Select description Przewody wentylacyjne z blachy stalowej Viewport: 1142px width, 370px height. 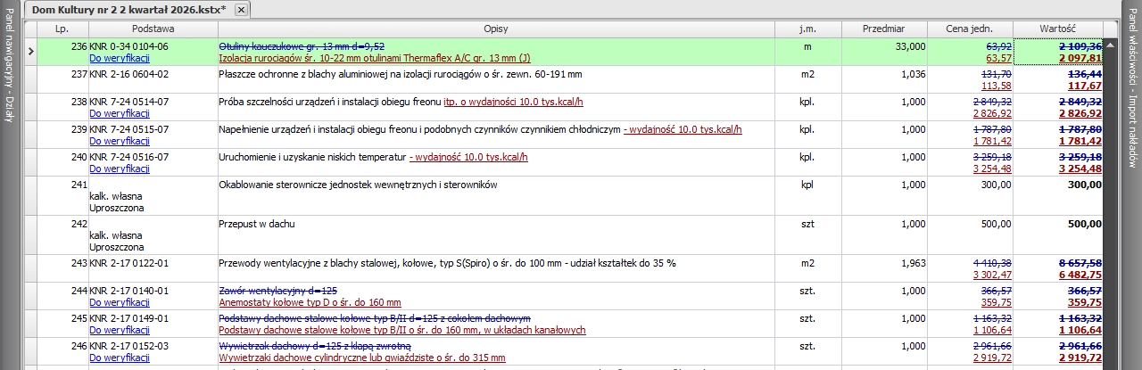[x=448, y=263]
